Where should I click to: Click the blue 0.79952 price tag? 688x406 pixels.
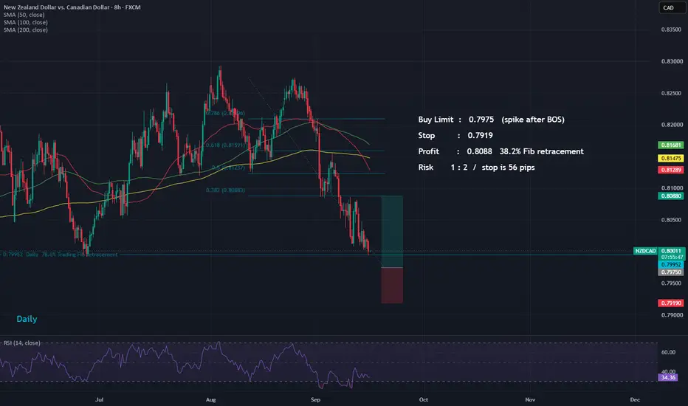click(x=670, y=265)
